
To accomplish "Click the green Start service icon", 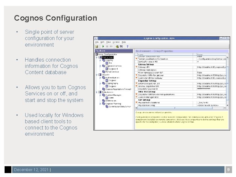I will tap(103, 47).
